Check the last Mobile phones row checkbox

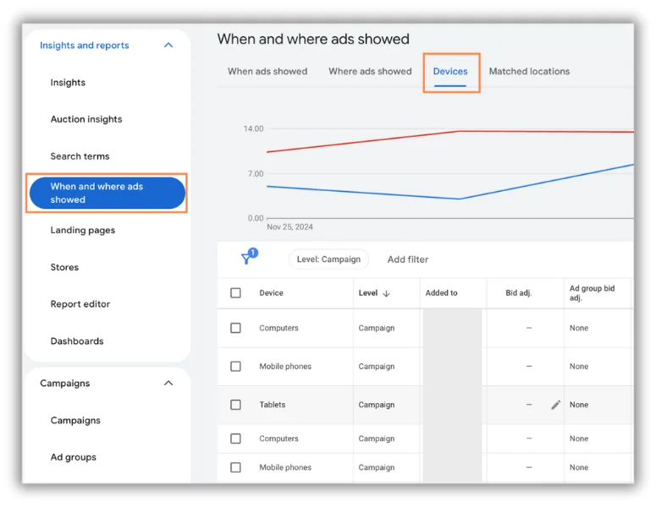click(x=235, y=467)
